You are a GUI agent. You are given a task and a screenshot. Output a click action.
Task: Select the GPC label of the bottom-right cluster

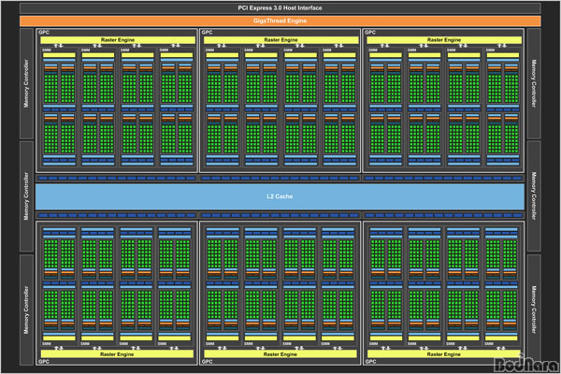370,362
